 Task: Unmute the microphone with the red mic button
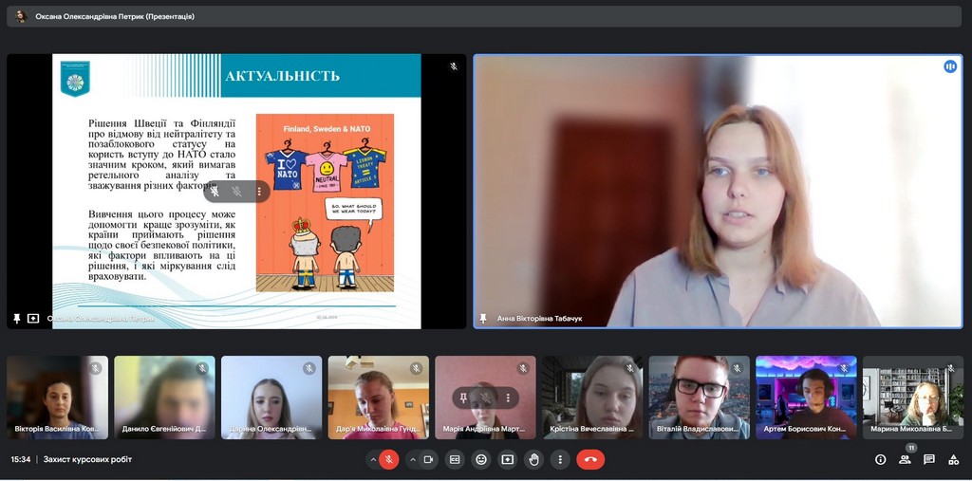(389, 459)
